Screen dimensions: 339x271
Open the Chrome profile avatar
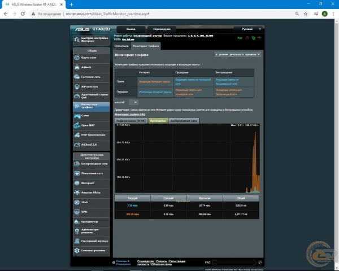(324, 14)
